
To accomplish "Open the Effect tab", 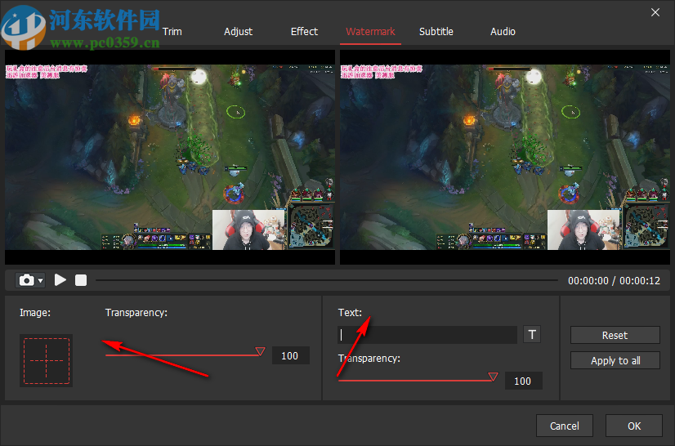I will (304, 31).
